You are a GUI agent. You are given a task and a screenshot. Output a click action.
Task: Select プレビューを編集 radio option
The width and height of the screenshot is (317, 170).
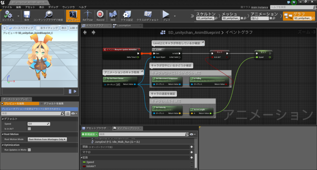[20, 103]
